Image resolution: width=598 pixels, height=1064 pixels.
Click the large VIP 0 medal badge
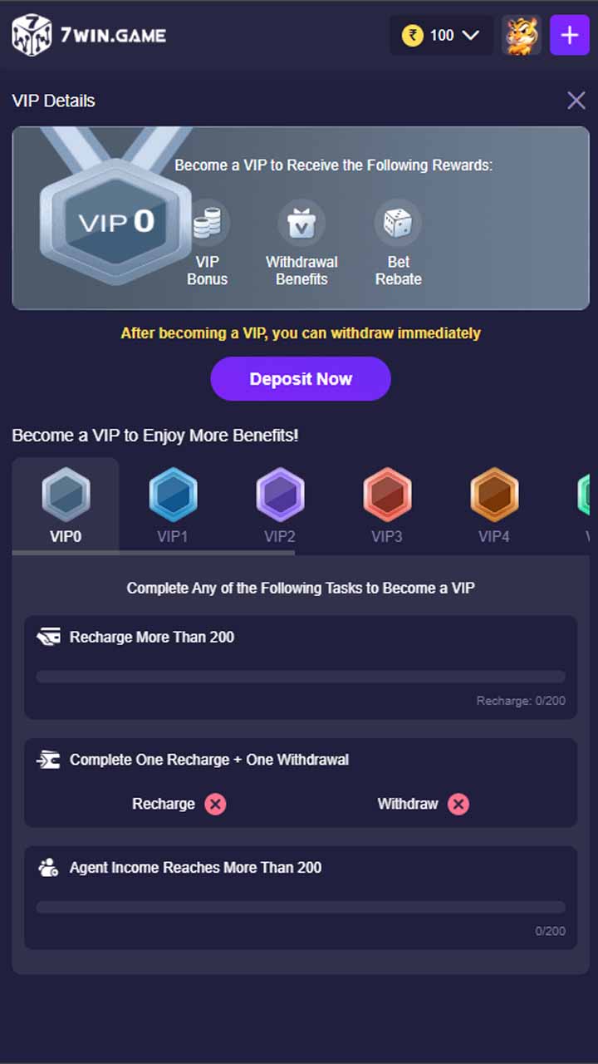pos(116,222)
